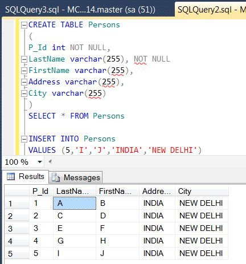Click the Persons name in CREATE TABLE
246x264 pixels.
[104, 25]
